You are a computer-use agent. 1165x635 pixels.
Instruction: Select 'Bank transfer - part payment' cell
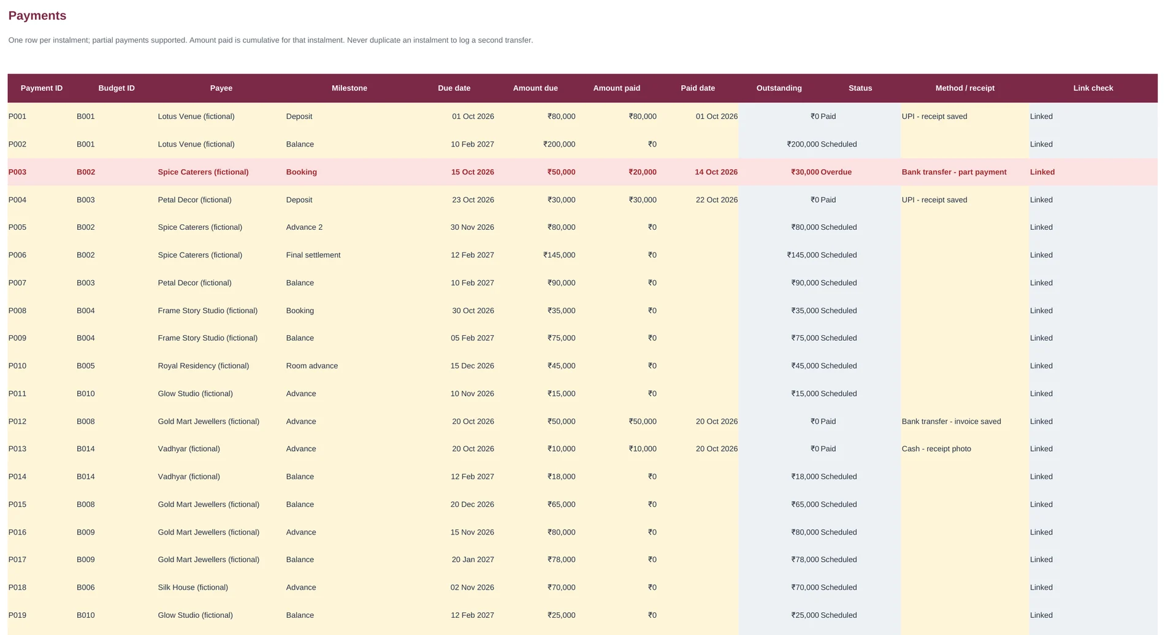965,172
